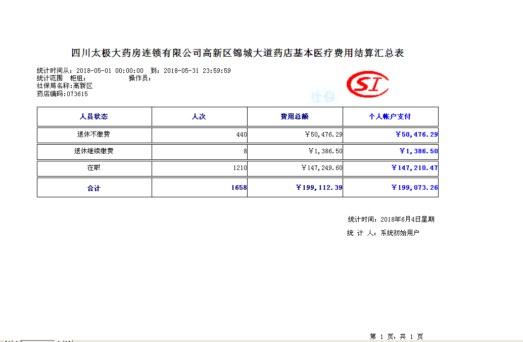Click the red SI social insurance logo
This screenshot has height=342, width=523.
368,84
